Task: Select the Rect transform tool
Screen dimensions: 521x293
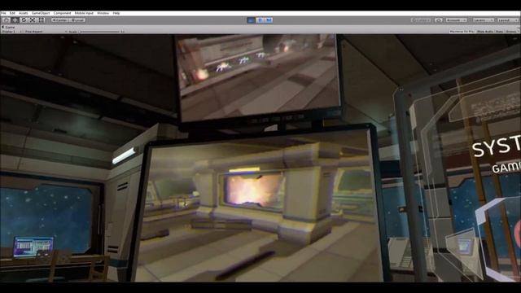Action: click(42, 20)
